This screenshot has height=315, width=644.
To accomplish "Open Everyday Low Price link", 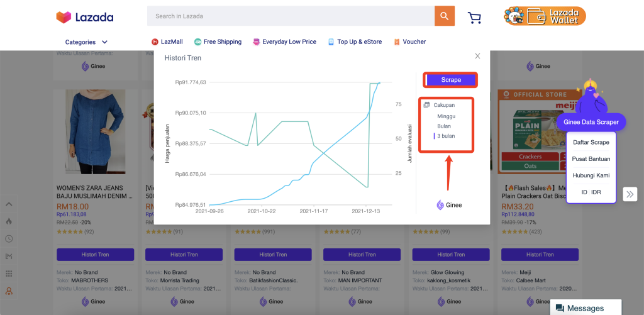I will (x=285, y=42).
